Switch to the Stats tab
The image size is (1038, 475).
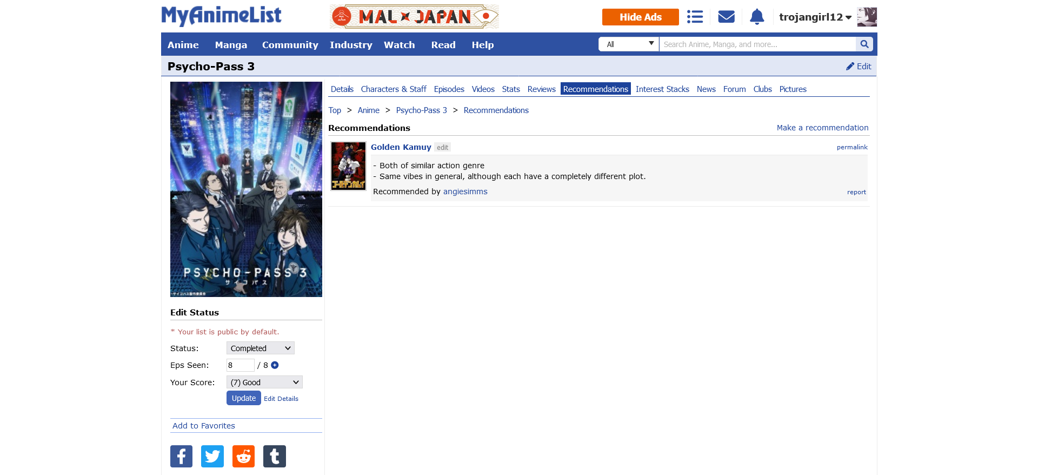click(x=511, y=89)
